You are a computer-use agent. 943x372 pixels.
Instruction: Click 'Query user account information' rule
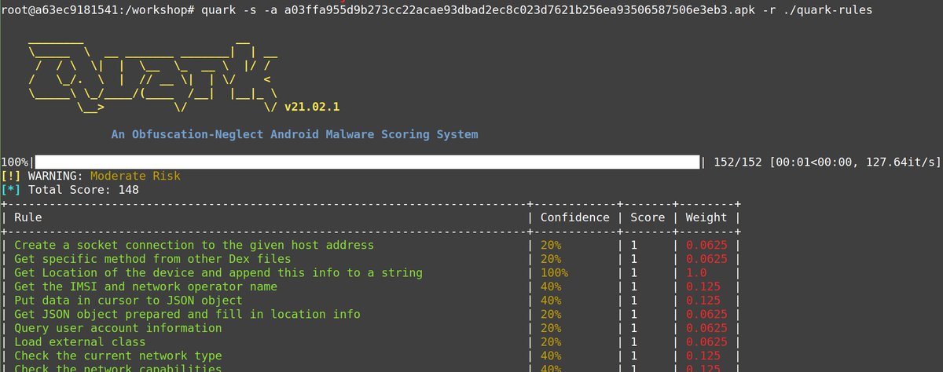coord(118,327)
